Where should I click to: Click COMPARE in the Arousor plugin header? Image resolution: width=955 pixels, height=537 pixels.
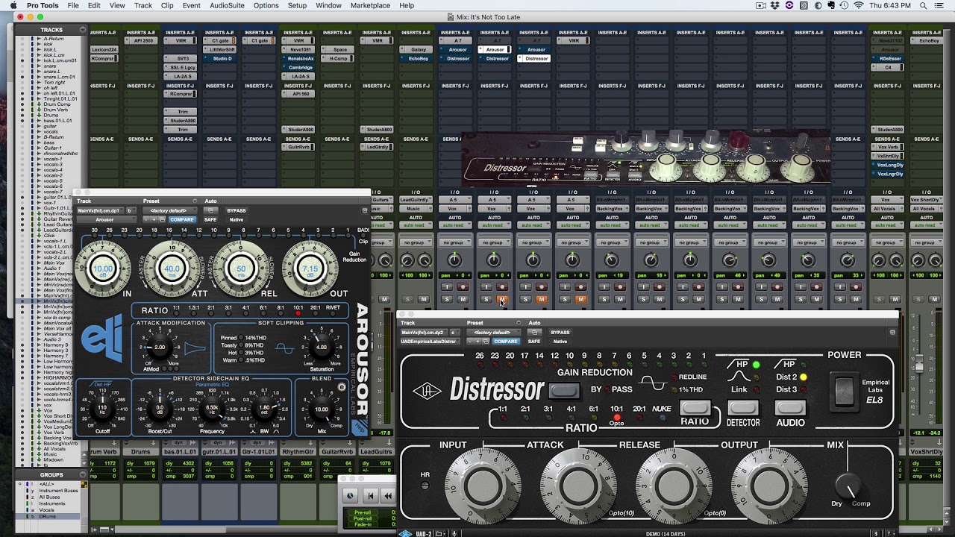181,219
